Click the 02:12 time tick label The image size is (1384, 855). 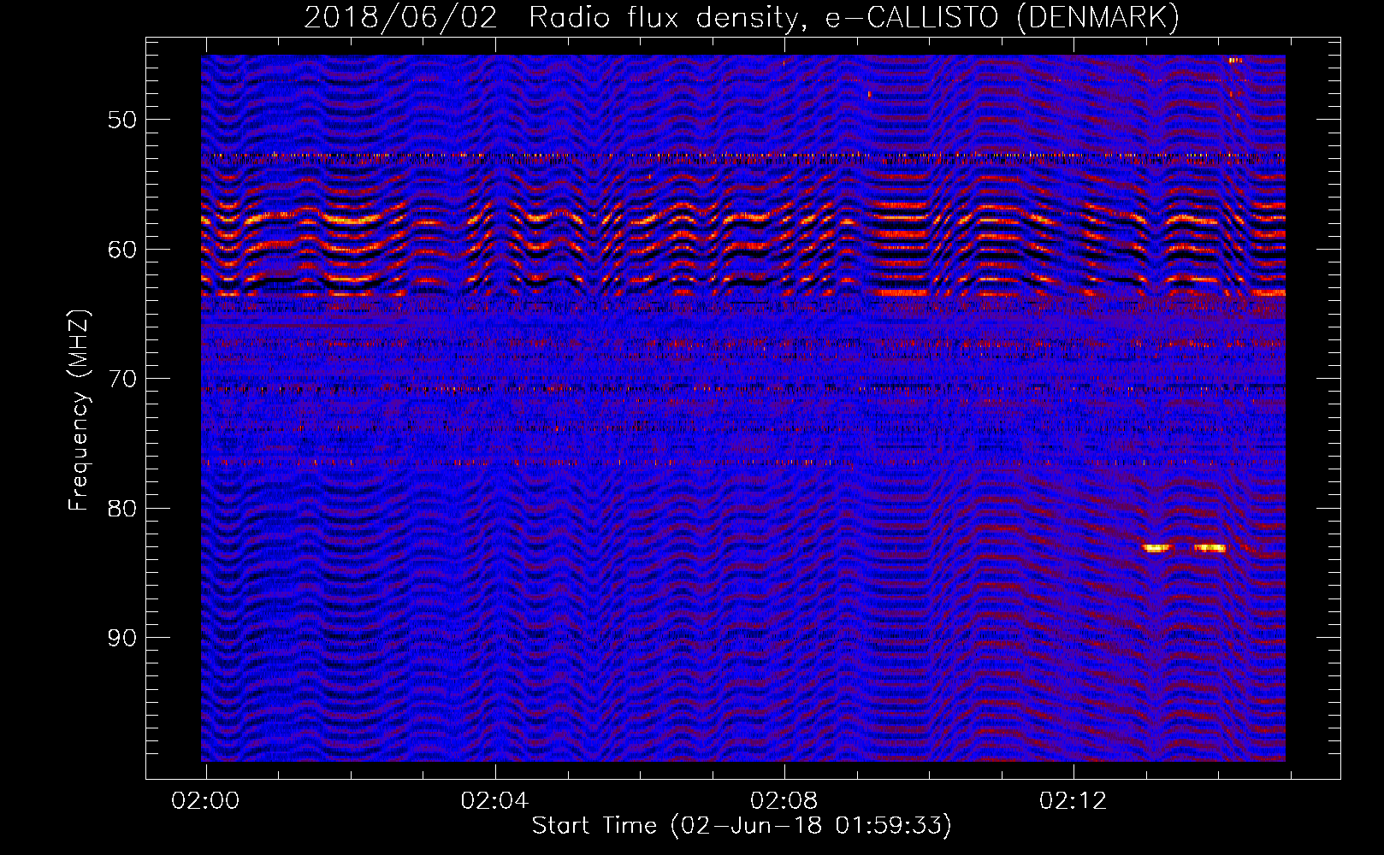(1073, 801)
